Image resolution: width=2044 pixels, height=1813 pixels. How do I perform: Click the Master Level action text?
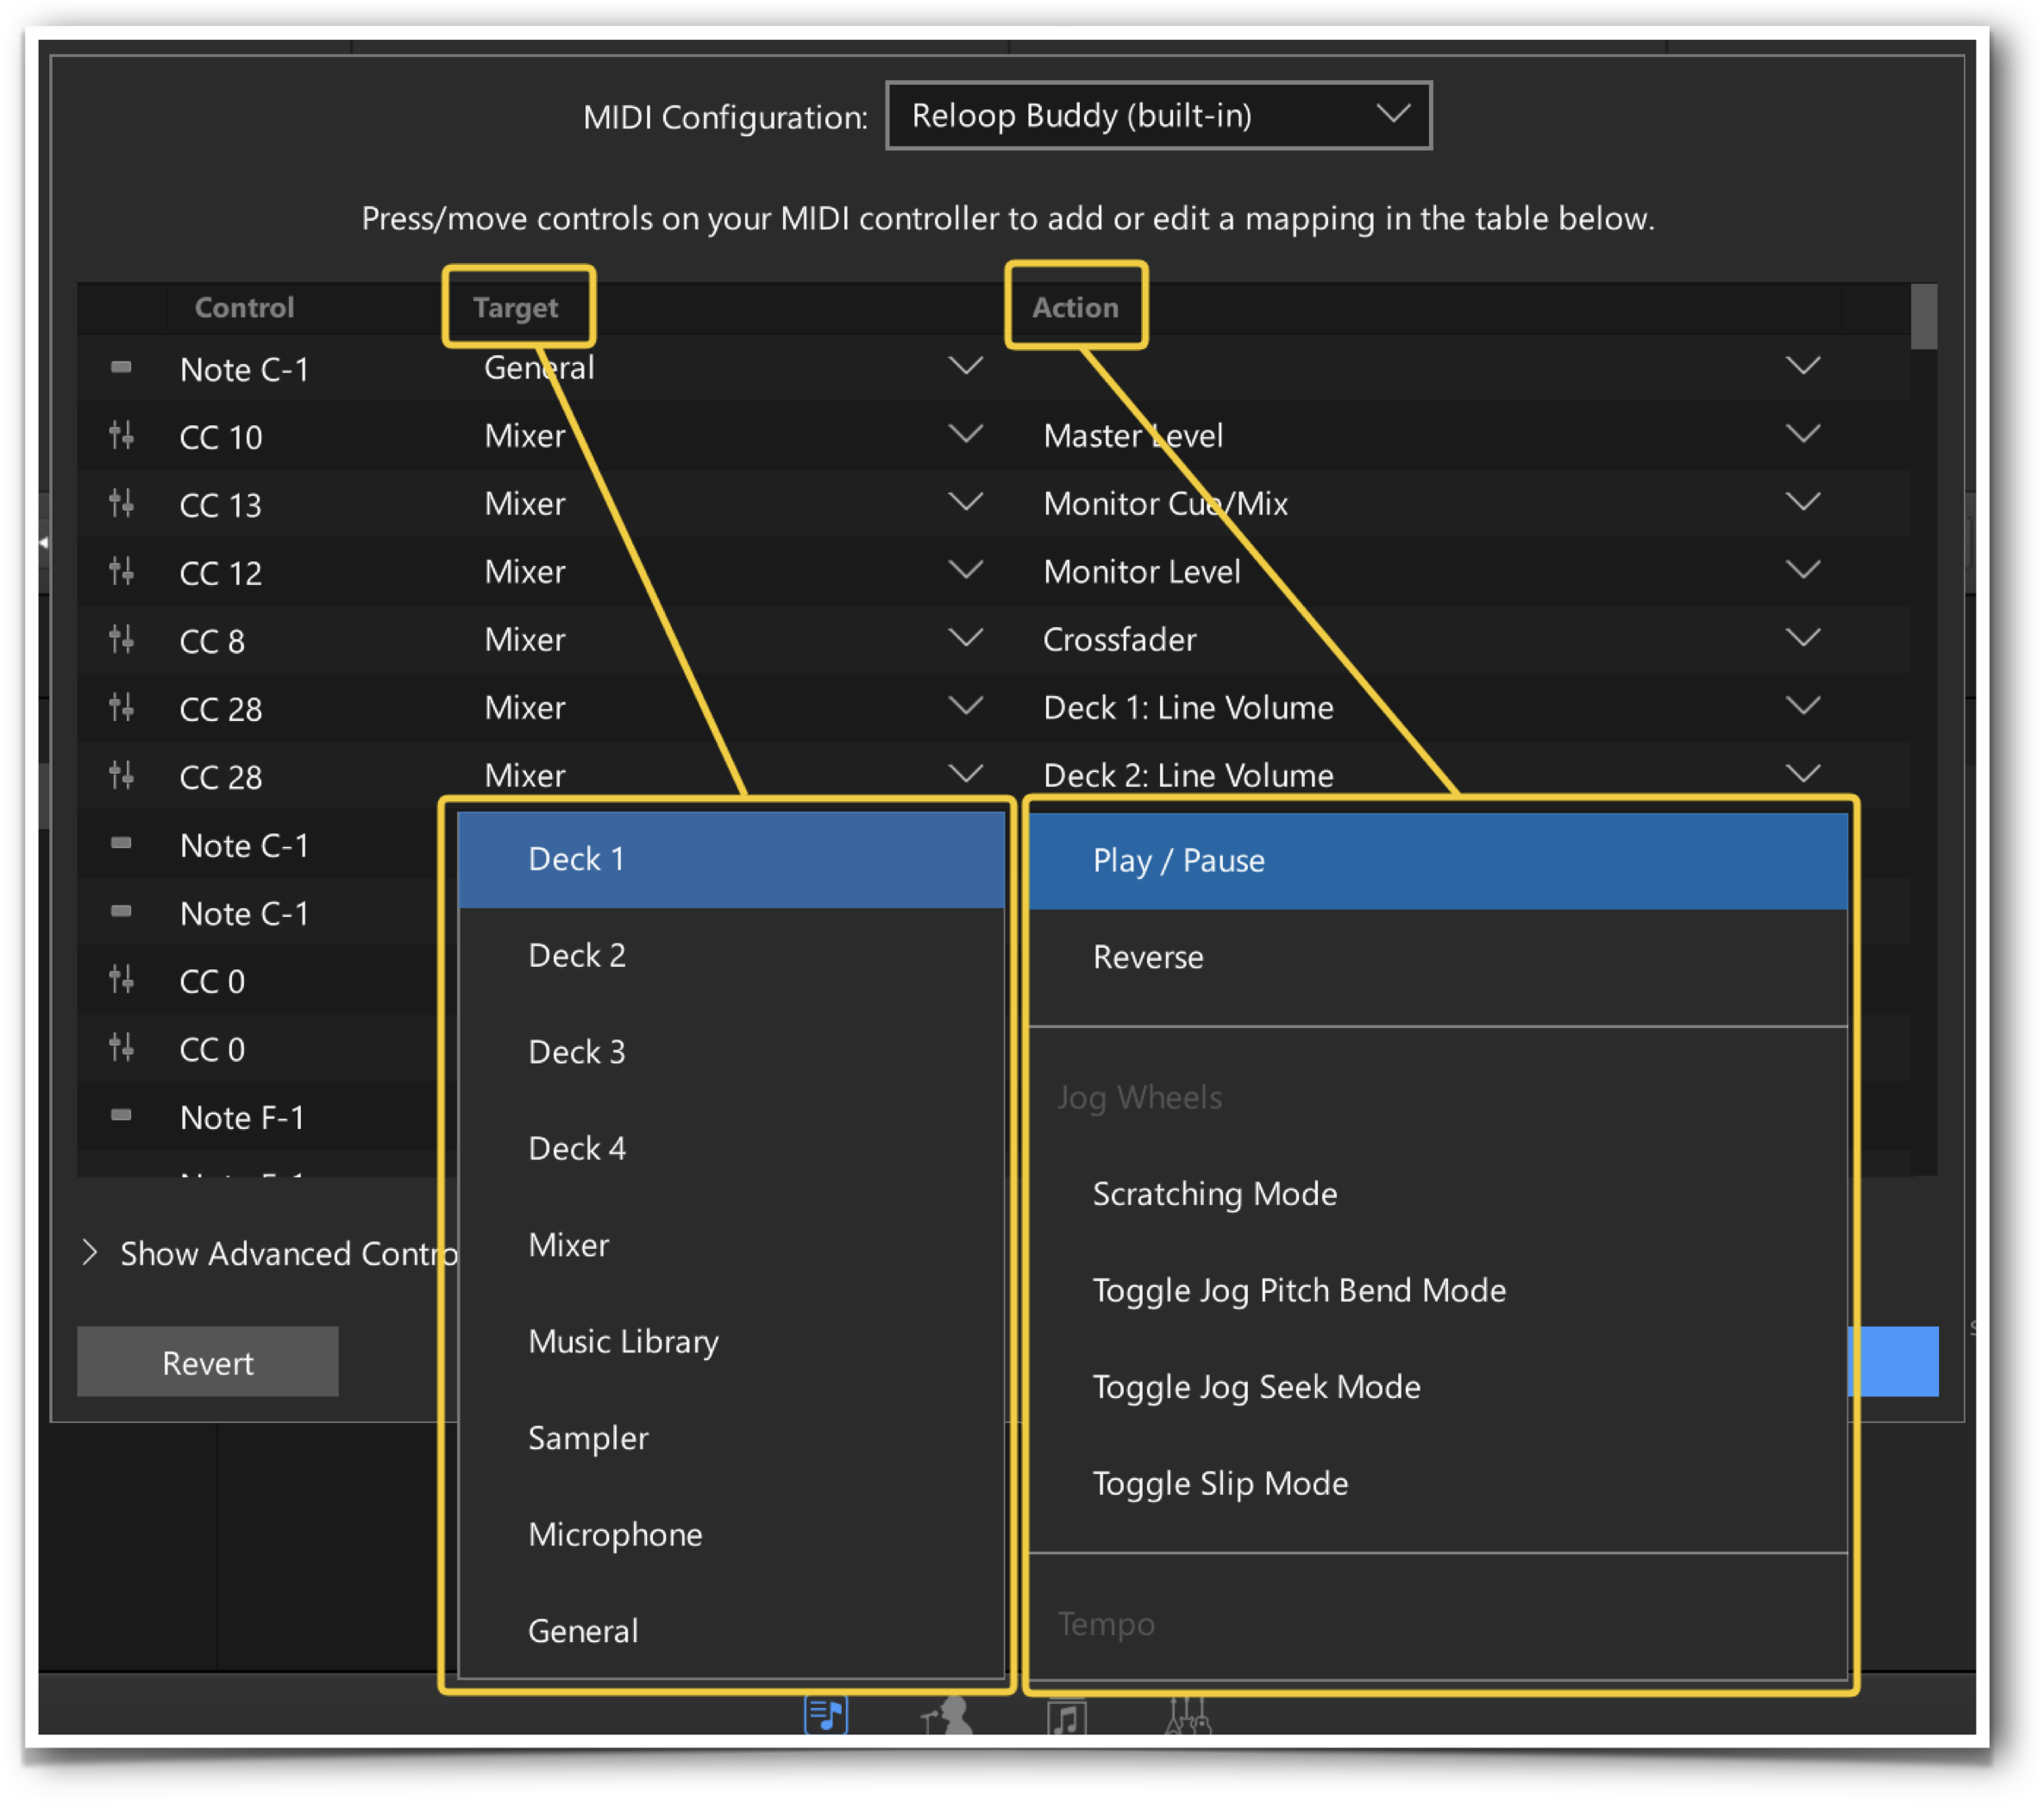click(1133, 435)
